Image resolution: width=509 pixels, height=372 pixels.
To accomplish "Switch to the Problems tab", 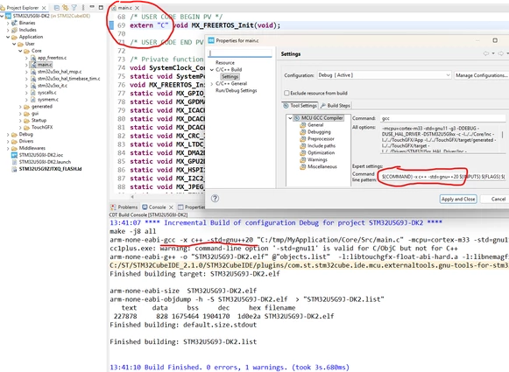I will tap(124, 207).
